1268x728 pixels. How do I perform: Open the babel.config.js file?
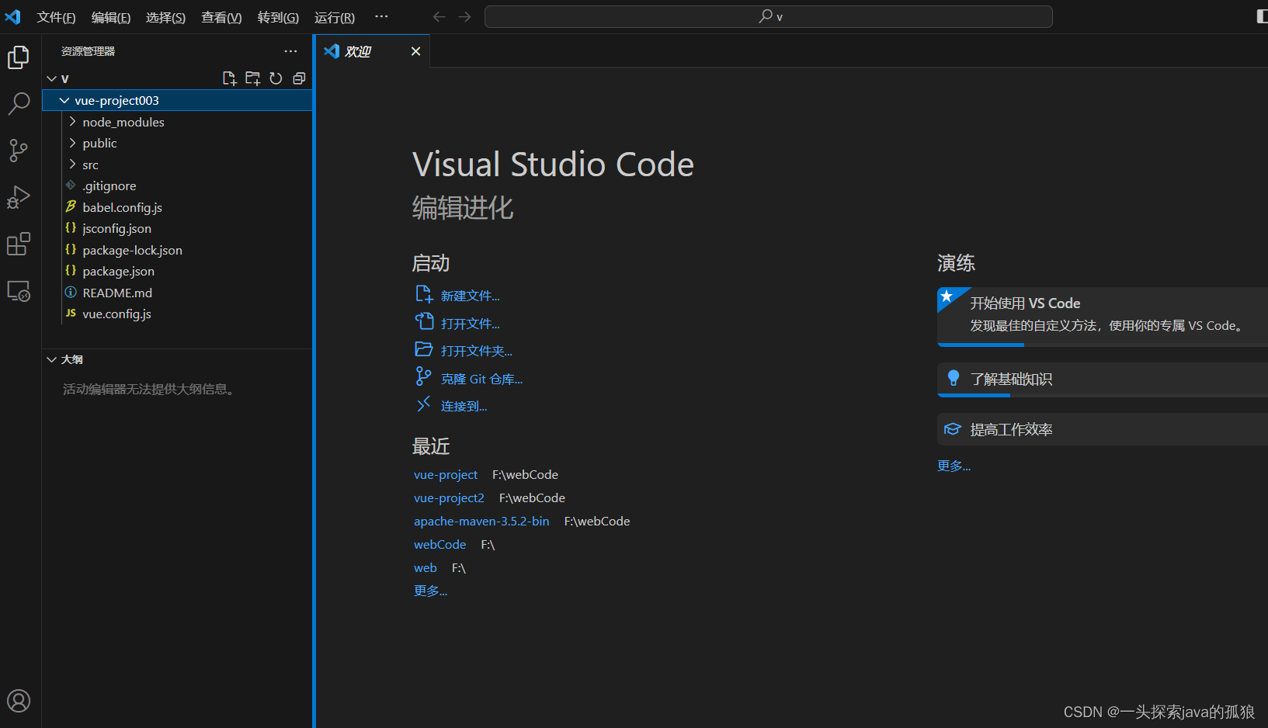coord(178,207)
